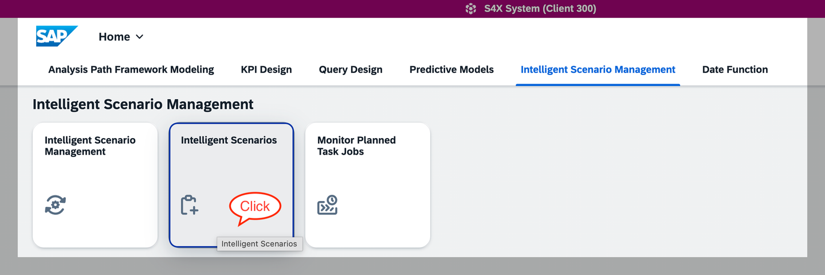Go to Predictive Models tab
Viewport: 825px width, 275px height.
(451, 69)
